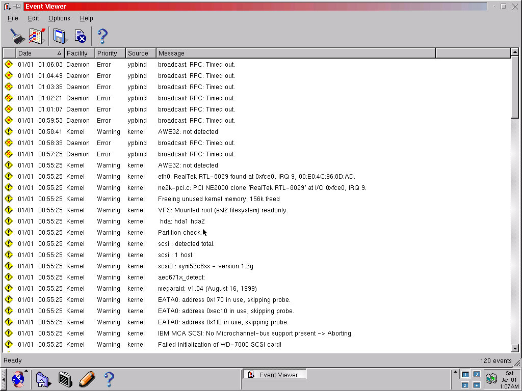Open the home folder icon in taskbar
The image size is (522, 391).
pos(43,379)
